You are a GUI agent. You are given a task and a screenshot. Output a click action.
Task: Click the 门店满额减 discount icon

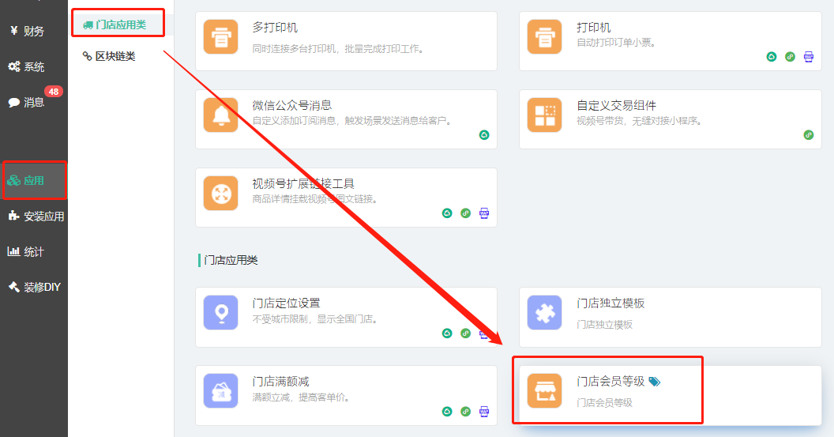click(x=220, y=390)
